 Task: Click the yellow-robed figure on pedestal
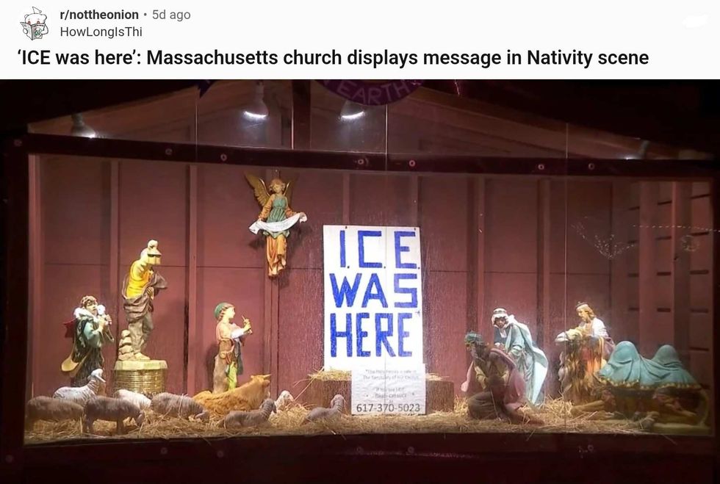[143, 300]
